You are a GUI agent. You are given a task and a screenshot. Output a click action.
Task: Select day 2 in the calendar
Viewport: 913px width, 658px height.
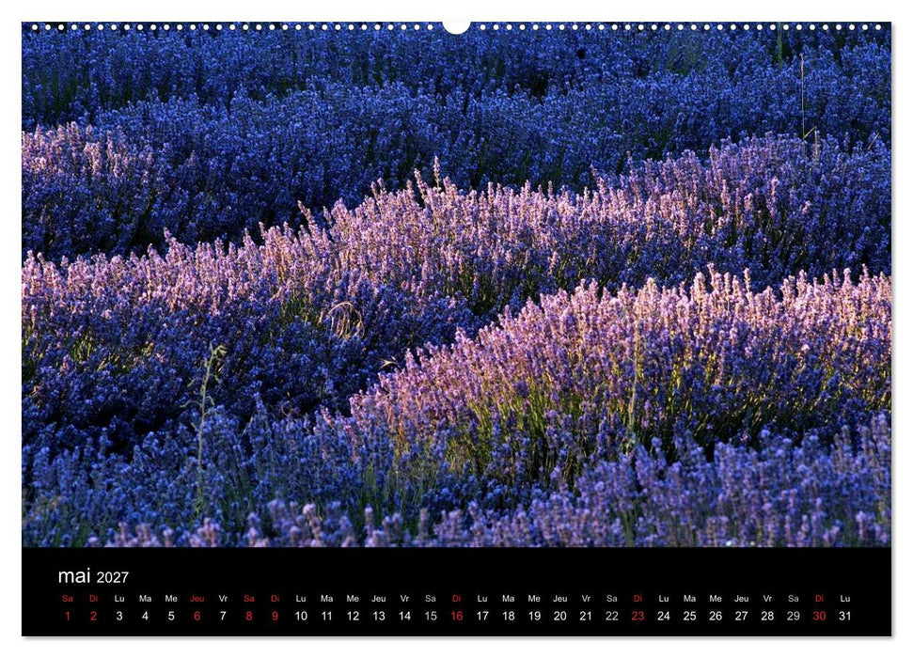93,616
